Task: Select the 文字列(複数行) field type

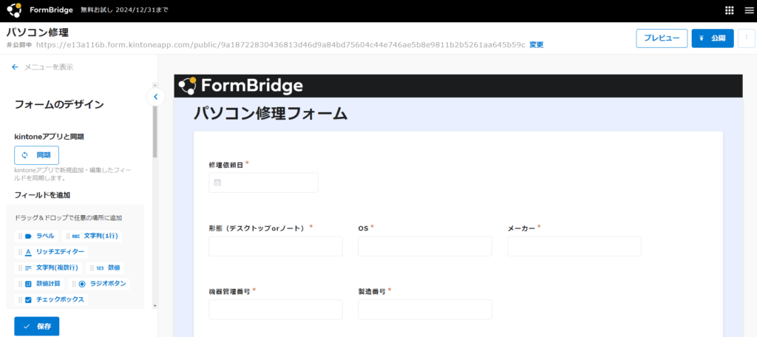Action: pyautogui.click(x=55, y=268)
